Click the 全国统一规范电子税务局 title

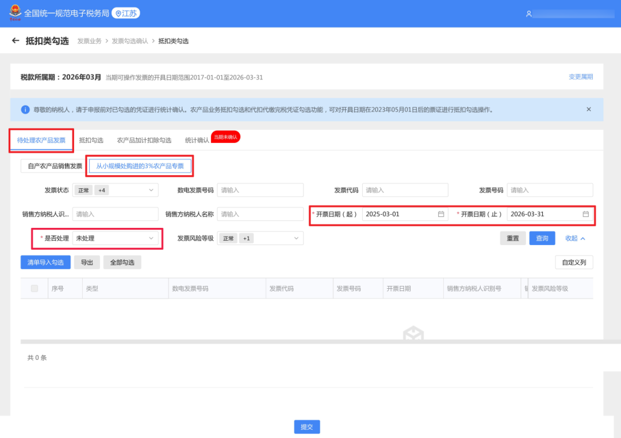click(x=67, y=13)
